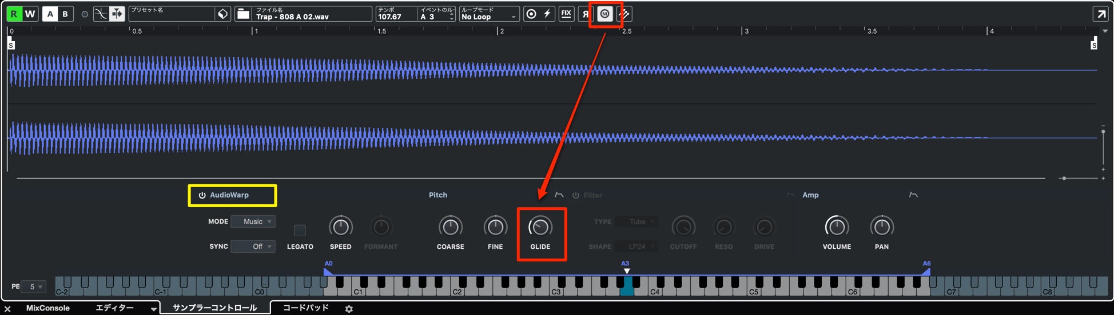
Task: Toggle the Write automation W button
Action: click(x=30, y=14)
